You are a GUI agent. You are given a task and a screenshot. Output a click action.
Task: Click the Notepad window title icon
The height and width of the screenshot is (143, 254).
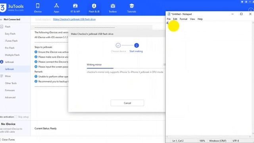[169, 14]
